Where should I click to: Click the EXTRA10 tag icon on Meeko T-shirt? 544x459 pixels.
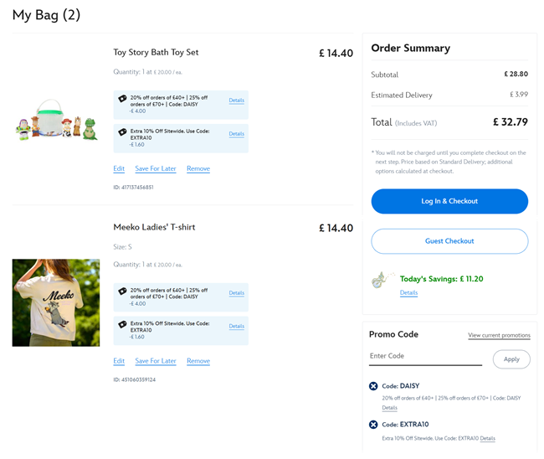pyautogui.click(x=122, y=324)
